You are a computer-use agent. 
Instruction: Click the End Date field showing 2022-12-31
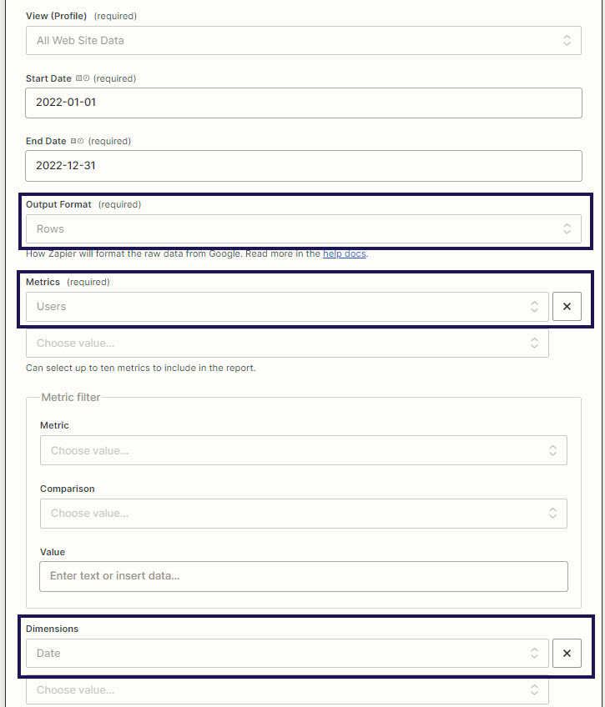click(303, 166)
